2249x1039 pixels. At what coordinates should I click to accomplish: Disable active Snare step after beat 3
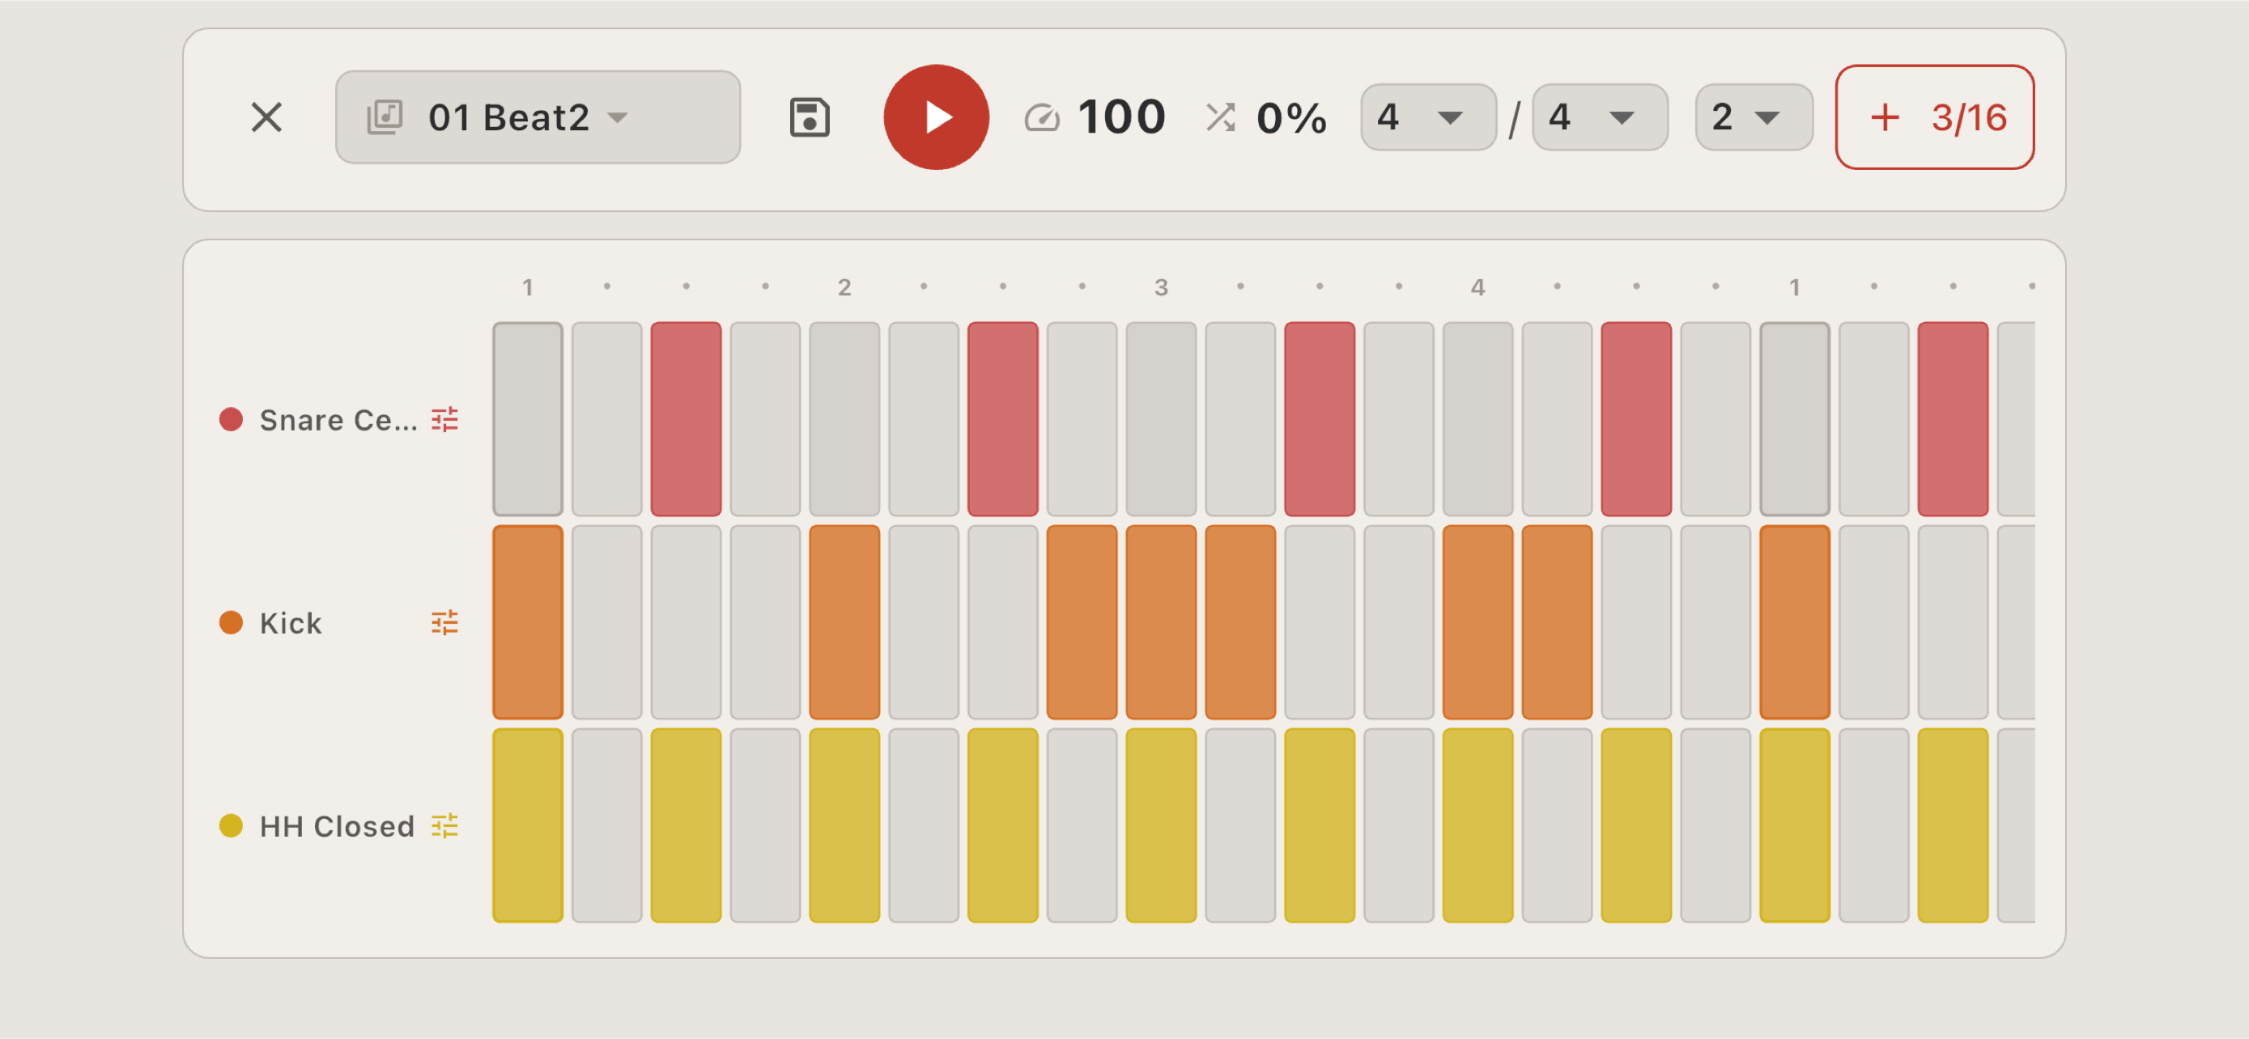click(1319, 418)
